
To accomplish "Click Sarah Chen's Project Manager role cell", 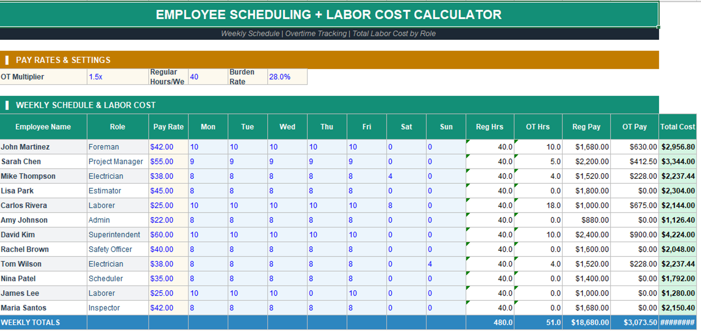I will tap(118, 162).
